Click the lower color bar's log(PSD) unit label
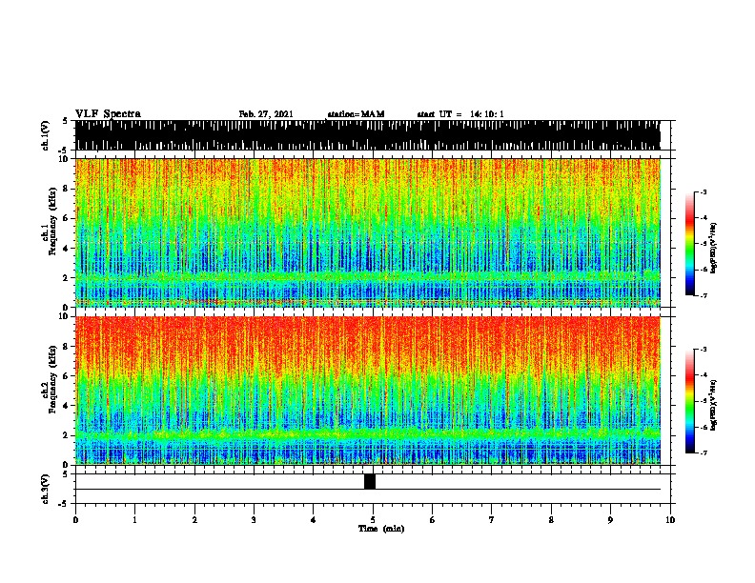Viewport: 755px width, 583px height. tap(714, 405)
